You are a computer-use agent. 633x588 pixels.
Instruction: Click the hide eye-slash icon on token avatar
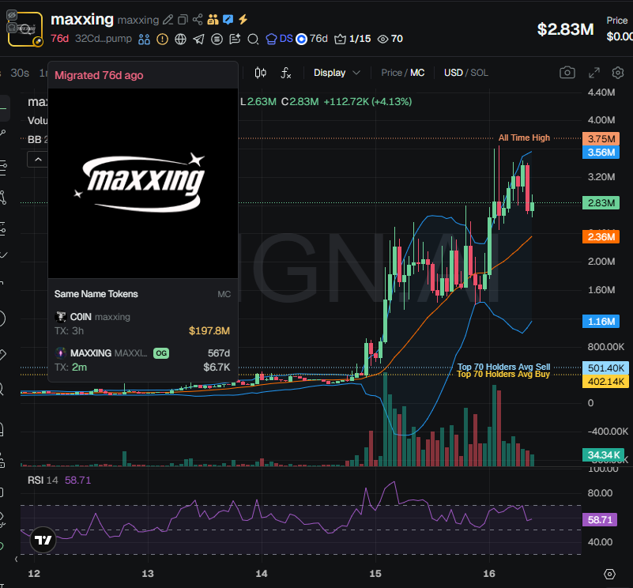tap(12, 15)
